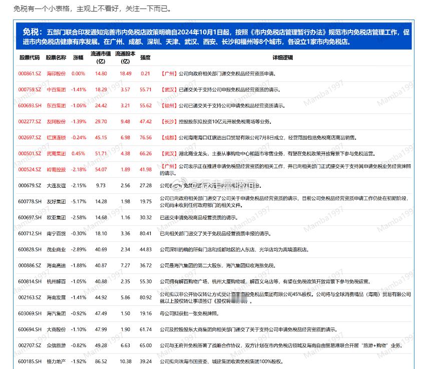This screenshot has width=429, height=369.
Task: Click the 80.92 strength value for 海南发展
Action: [146, 297]
